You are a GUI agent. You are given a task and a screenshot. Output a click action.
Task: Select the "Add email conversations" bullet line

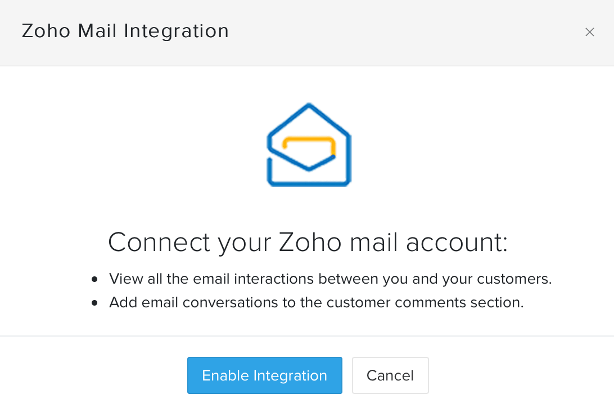point(316,303)
